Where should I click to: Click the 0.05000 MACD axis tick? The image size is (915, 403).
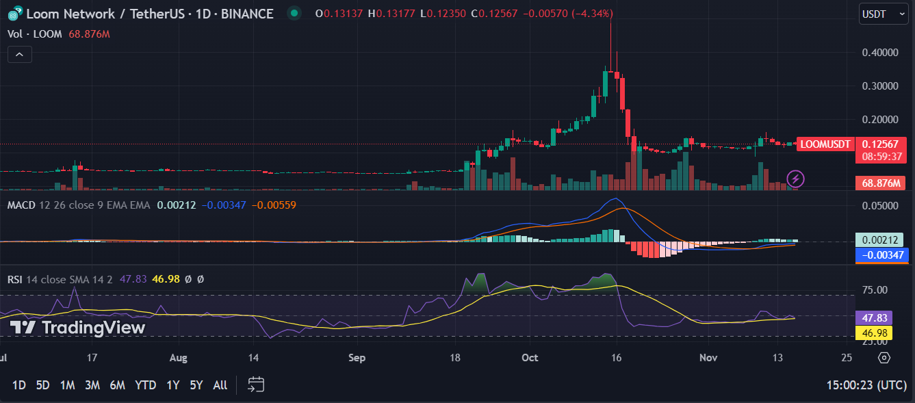879,205
